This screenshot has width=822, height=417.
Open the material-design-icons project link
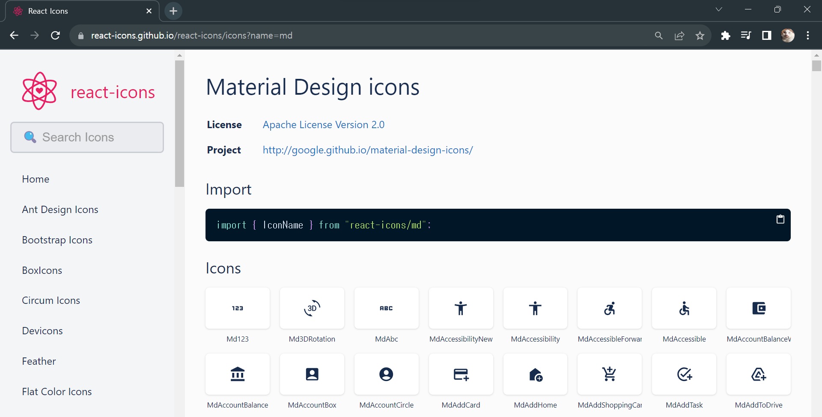point(368,150)
